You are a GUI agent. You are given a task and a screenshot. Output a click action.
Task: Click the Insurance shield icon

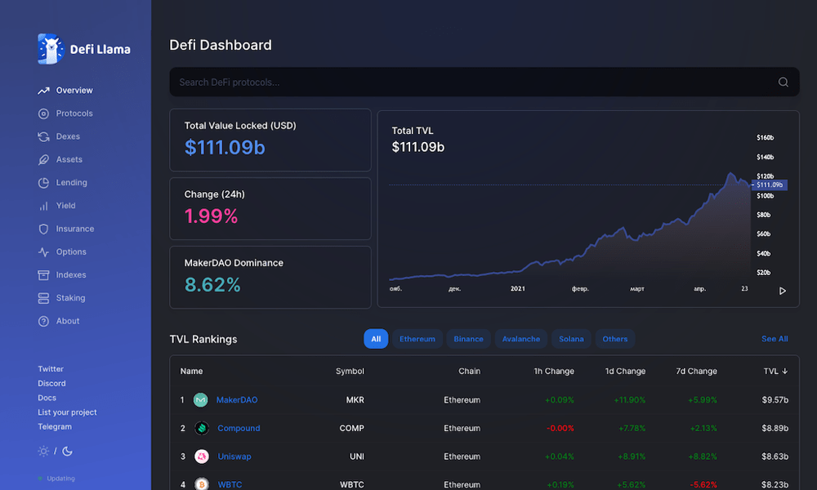[43, 229]
